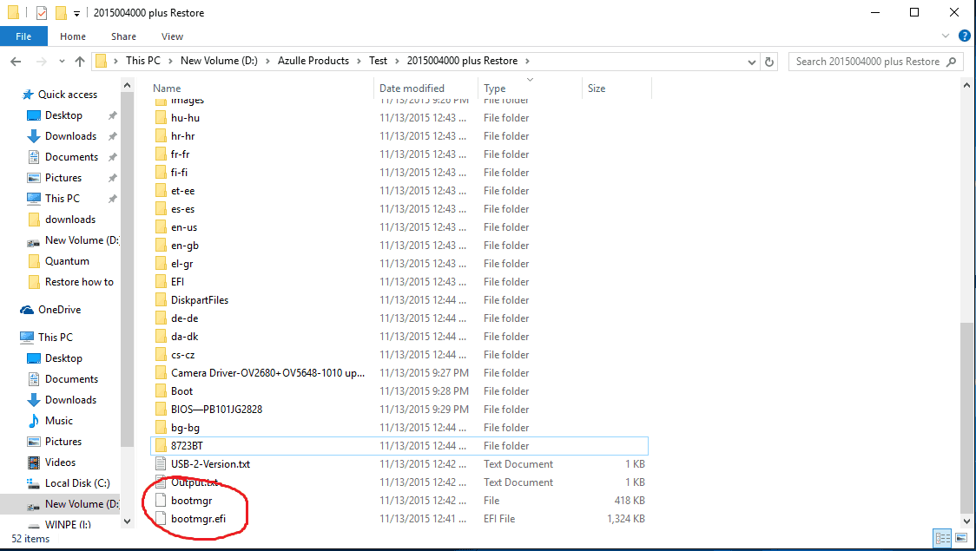Click the Search 2015004000 plus Restore box

click(868, 62)
